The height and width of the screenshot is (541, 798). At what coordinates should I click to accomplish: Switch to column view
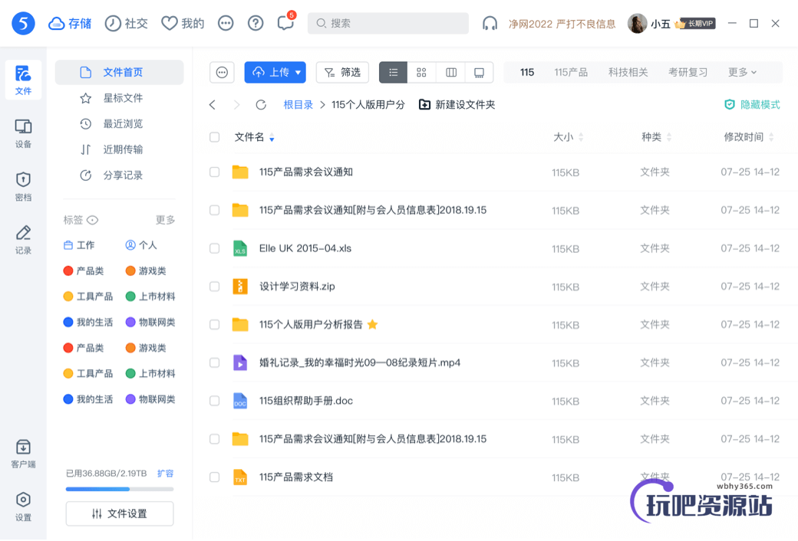click(451, 72)
